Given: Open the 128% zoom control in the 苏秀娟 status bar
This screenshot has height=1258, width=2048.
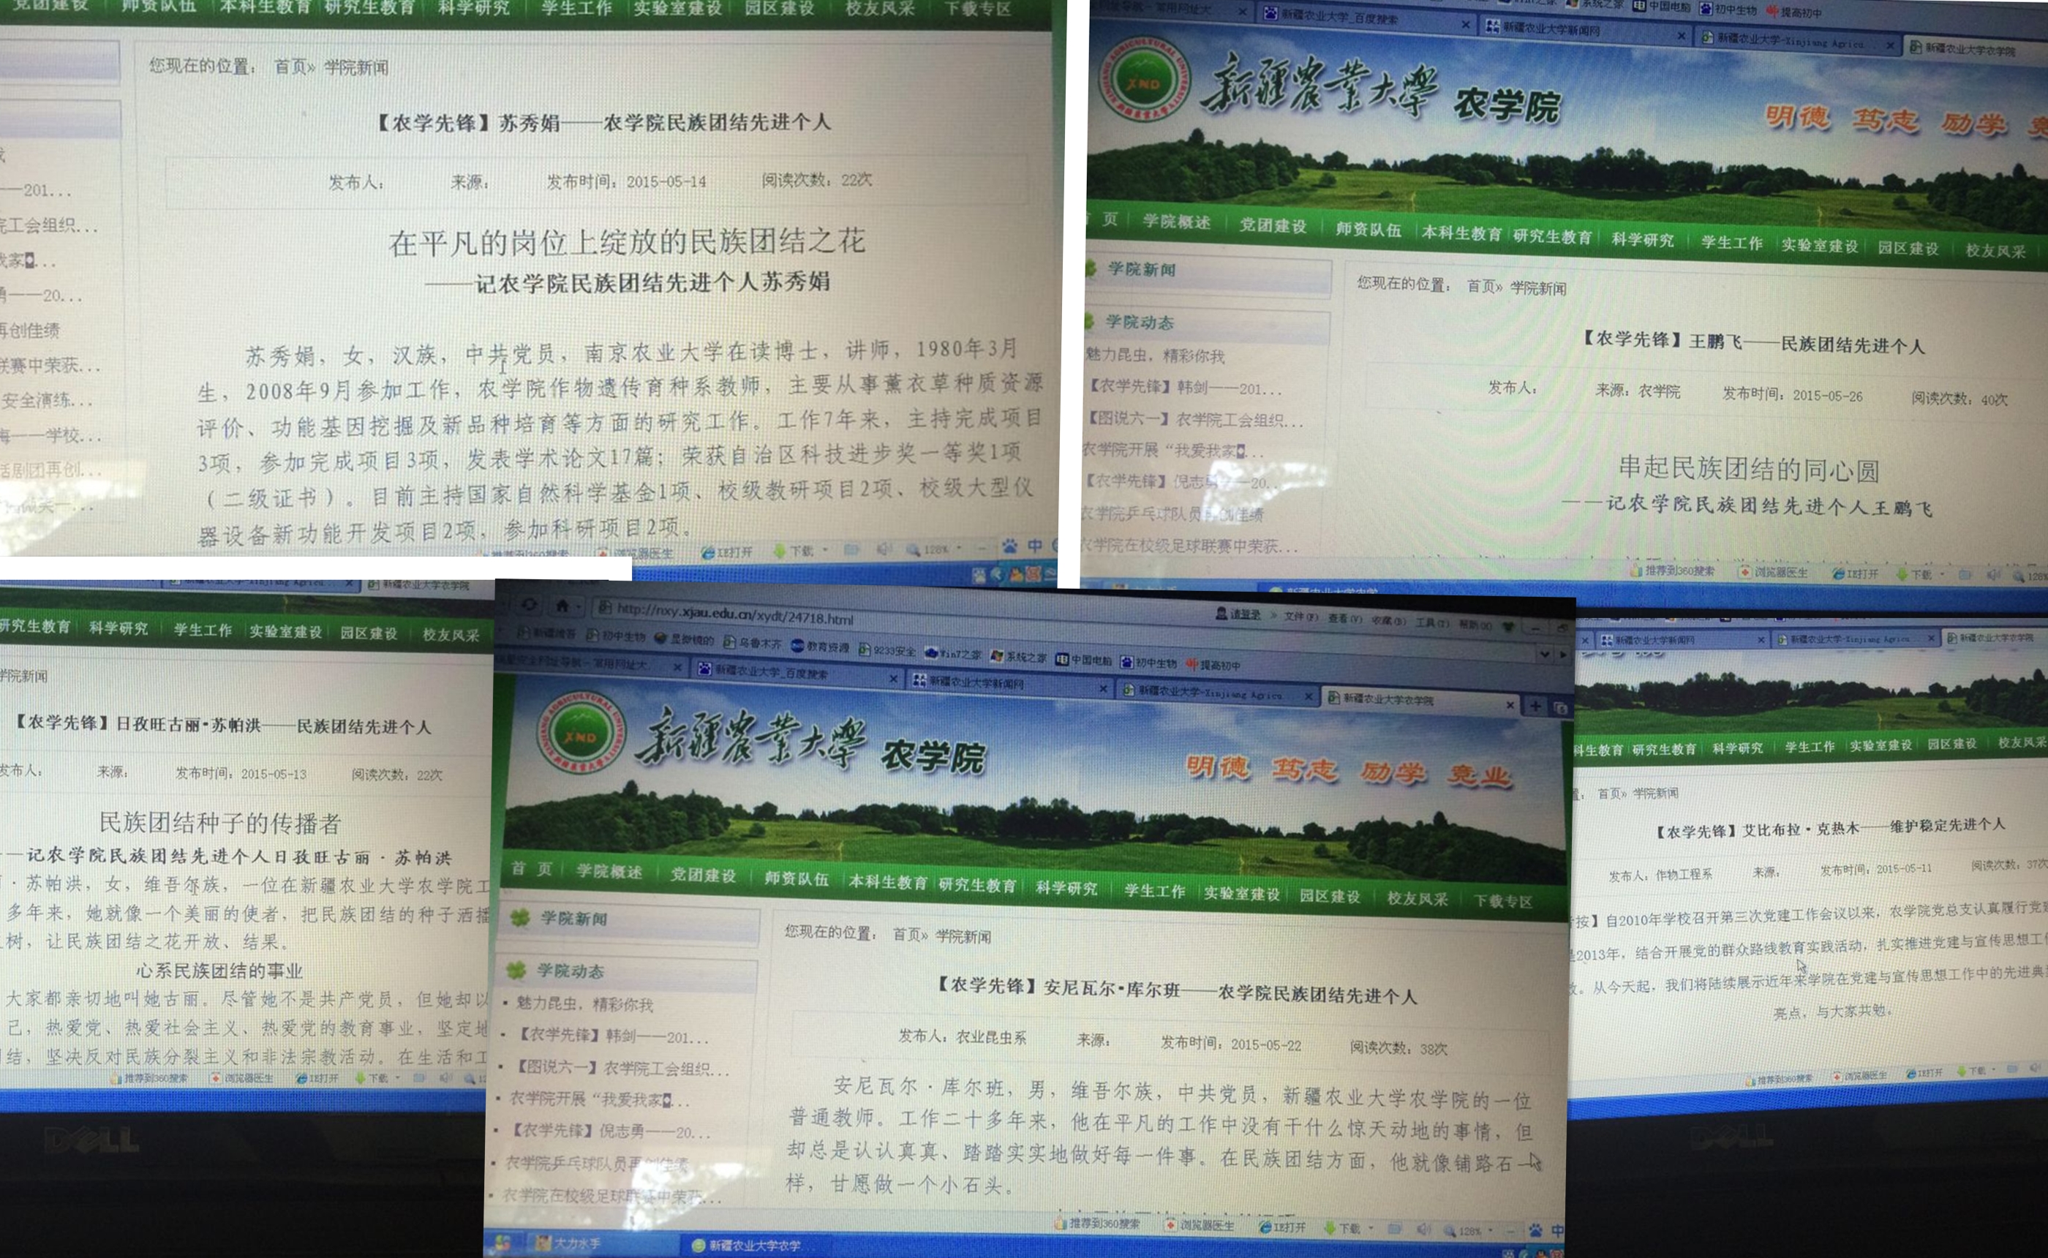Looking at the screenshot, I should point(933,549).
